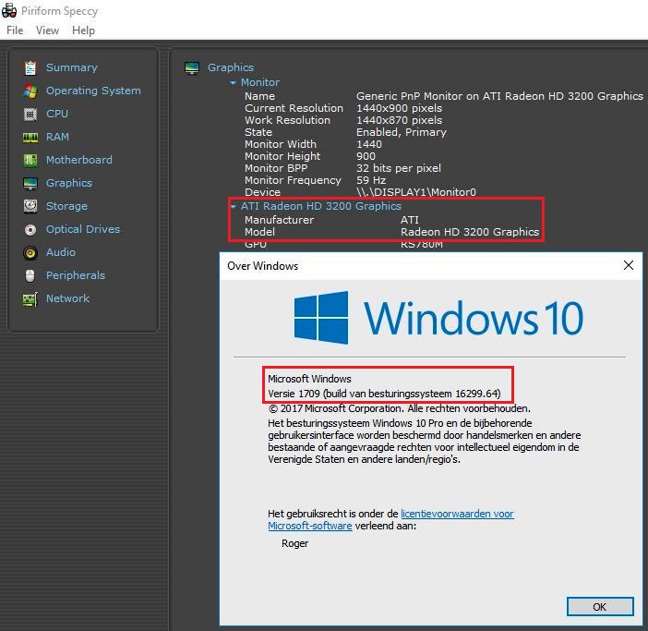Select Graphics in the sidebar

pyautogui.click(x=69, y=183)
